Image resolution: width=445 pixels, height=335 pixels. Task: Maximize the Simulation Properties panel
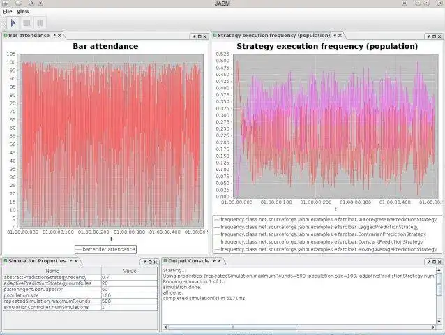point(150,262)
